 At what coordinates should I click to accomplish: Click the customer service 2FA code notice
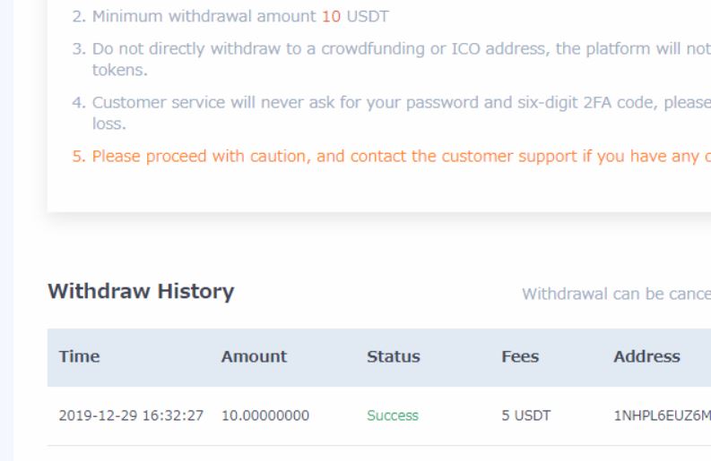(391, 113)
